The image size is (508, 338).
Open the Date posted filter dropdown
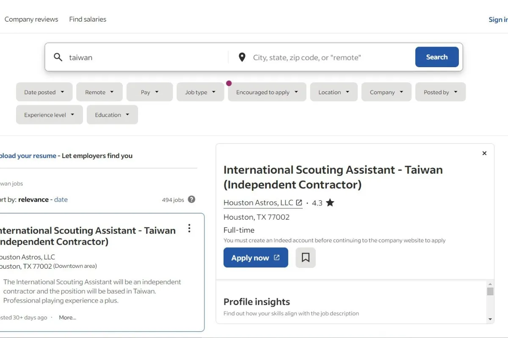(44, 92)
